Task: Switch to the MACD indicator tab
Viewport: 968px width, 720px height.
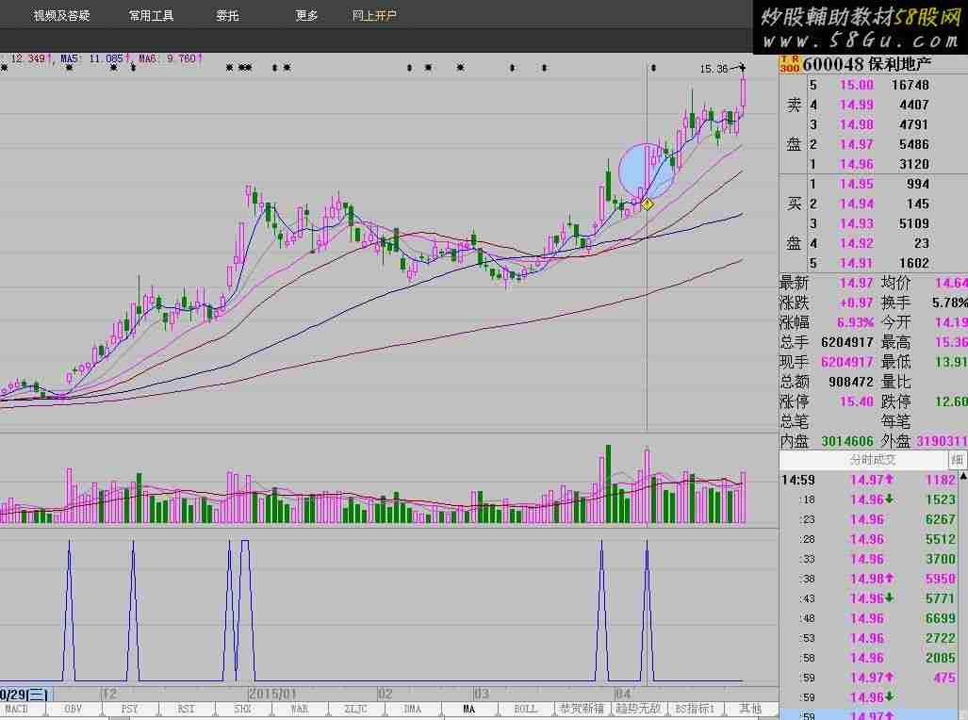Action: [x=16, y=709]
